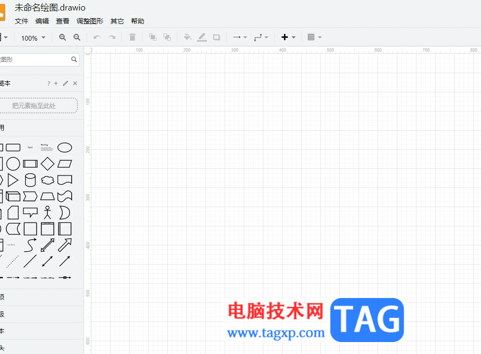Select the plain diagonal line shape
The image size is (481, 354).
[30, 261]
